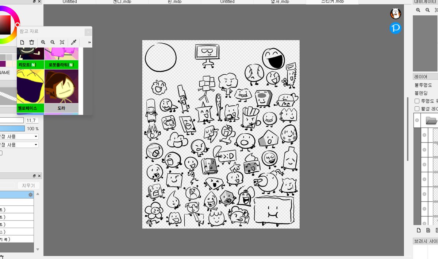Close the brush list panel
This screenshot has height=259, width=438.
(39, 176)
